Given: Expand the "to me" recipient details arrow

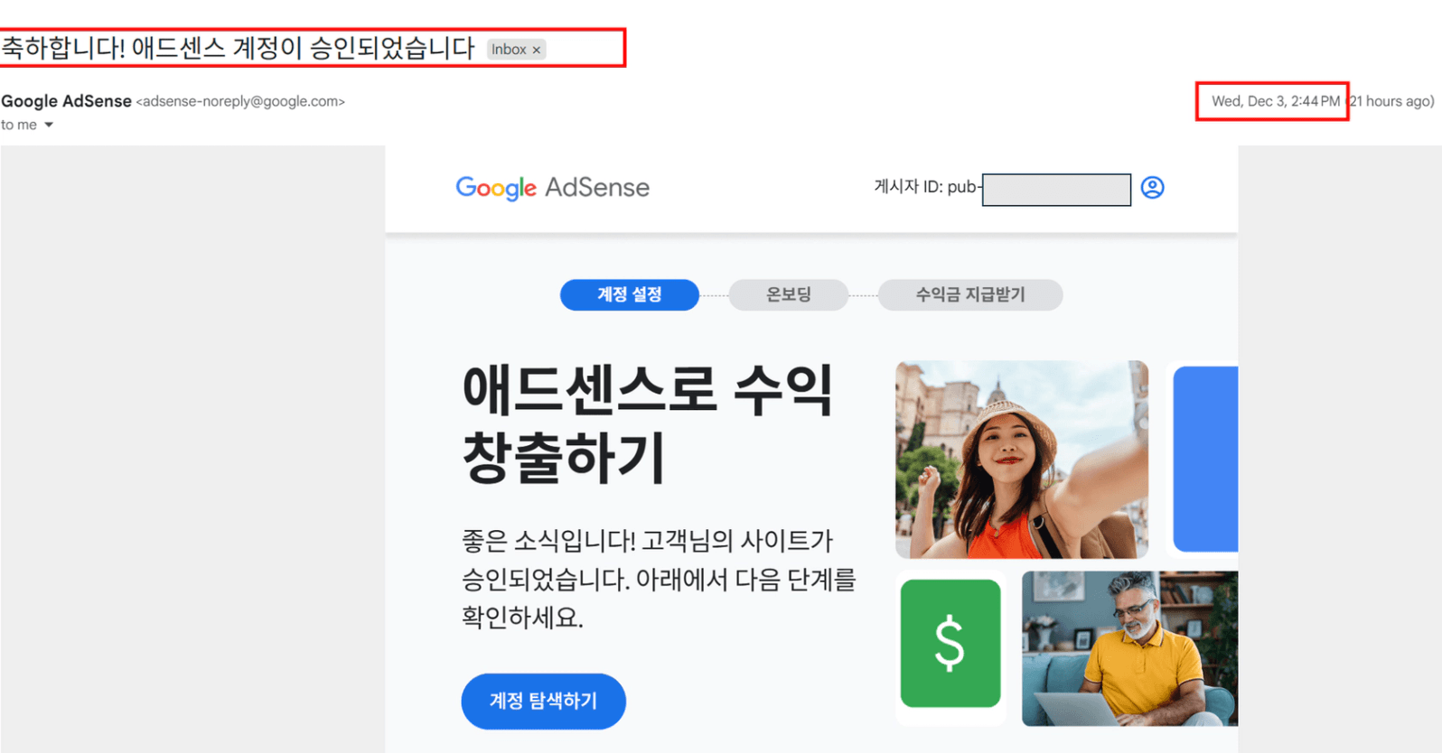Looking at the screenshot, I should [x=49, y=125].
